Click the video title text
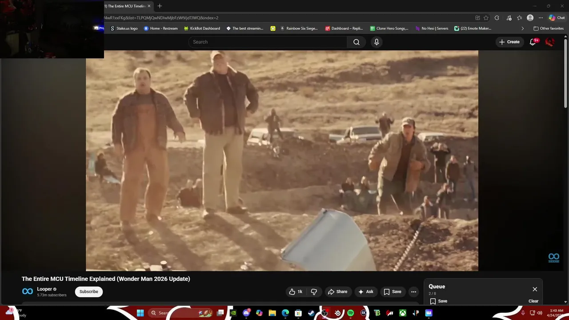 tap(106, 279)
